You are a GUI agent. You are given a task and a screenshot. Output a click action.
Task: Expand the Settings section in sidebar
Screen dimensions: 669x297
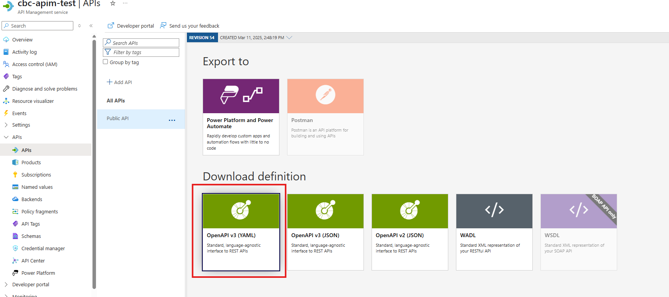click(x=6, y=125)
